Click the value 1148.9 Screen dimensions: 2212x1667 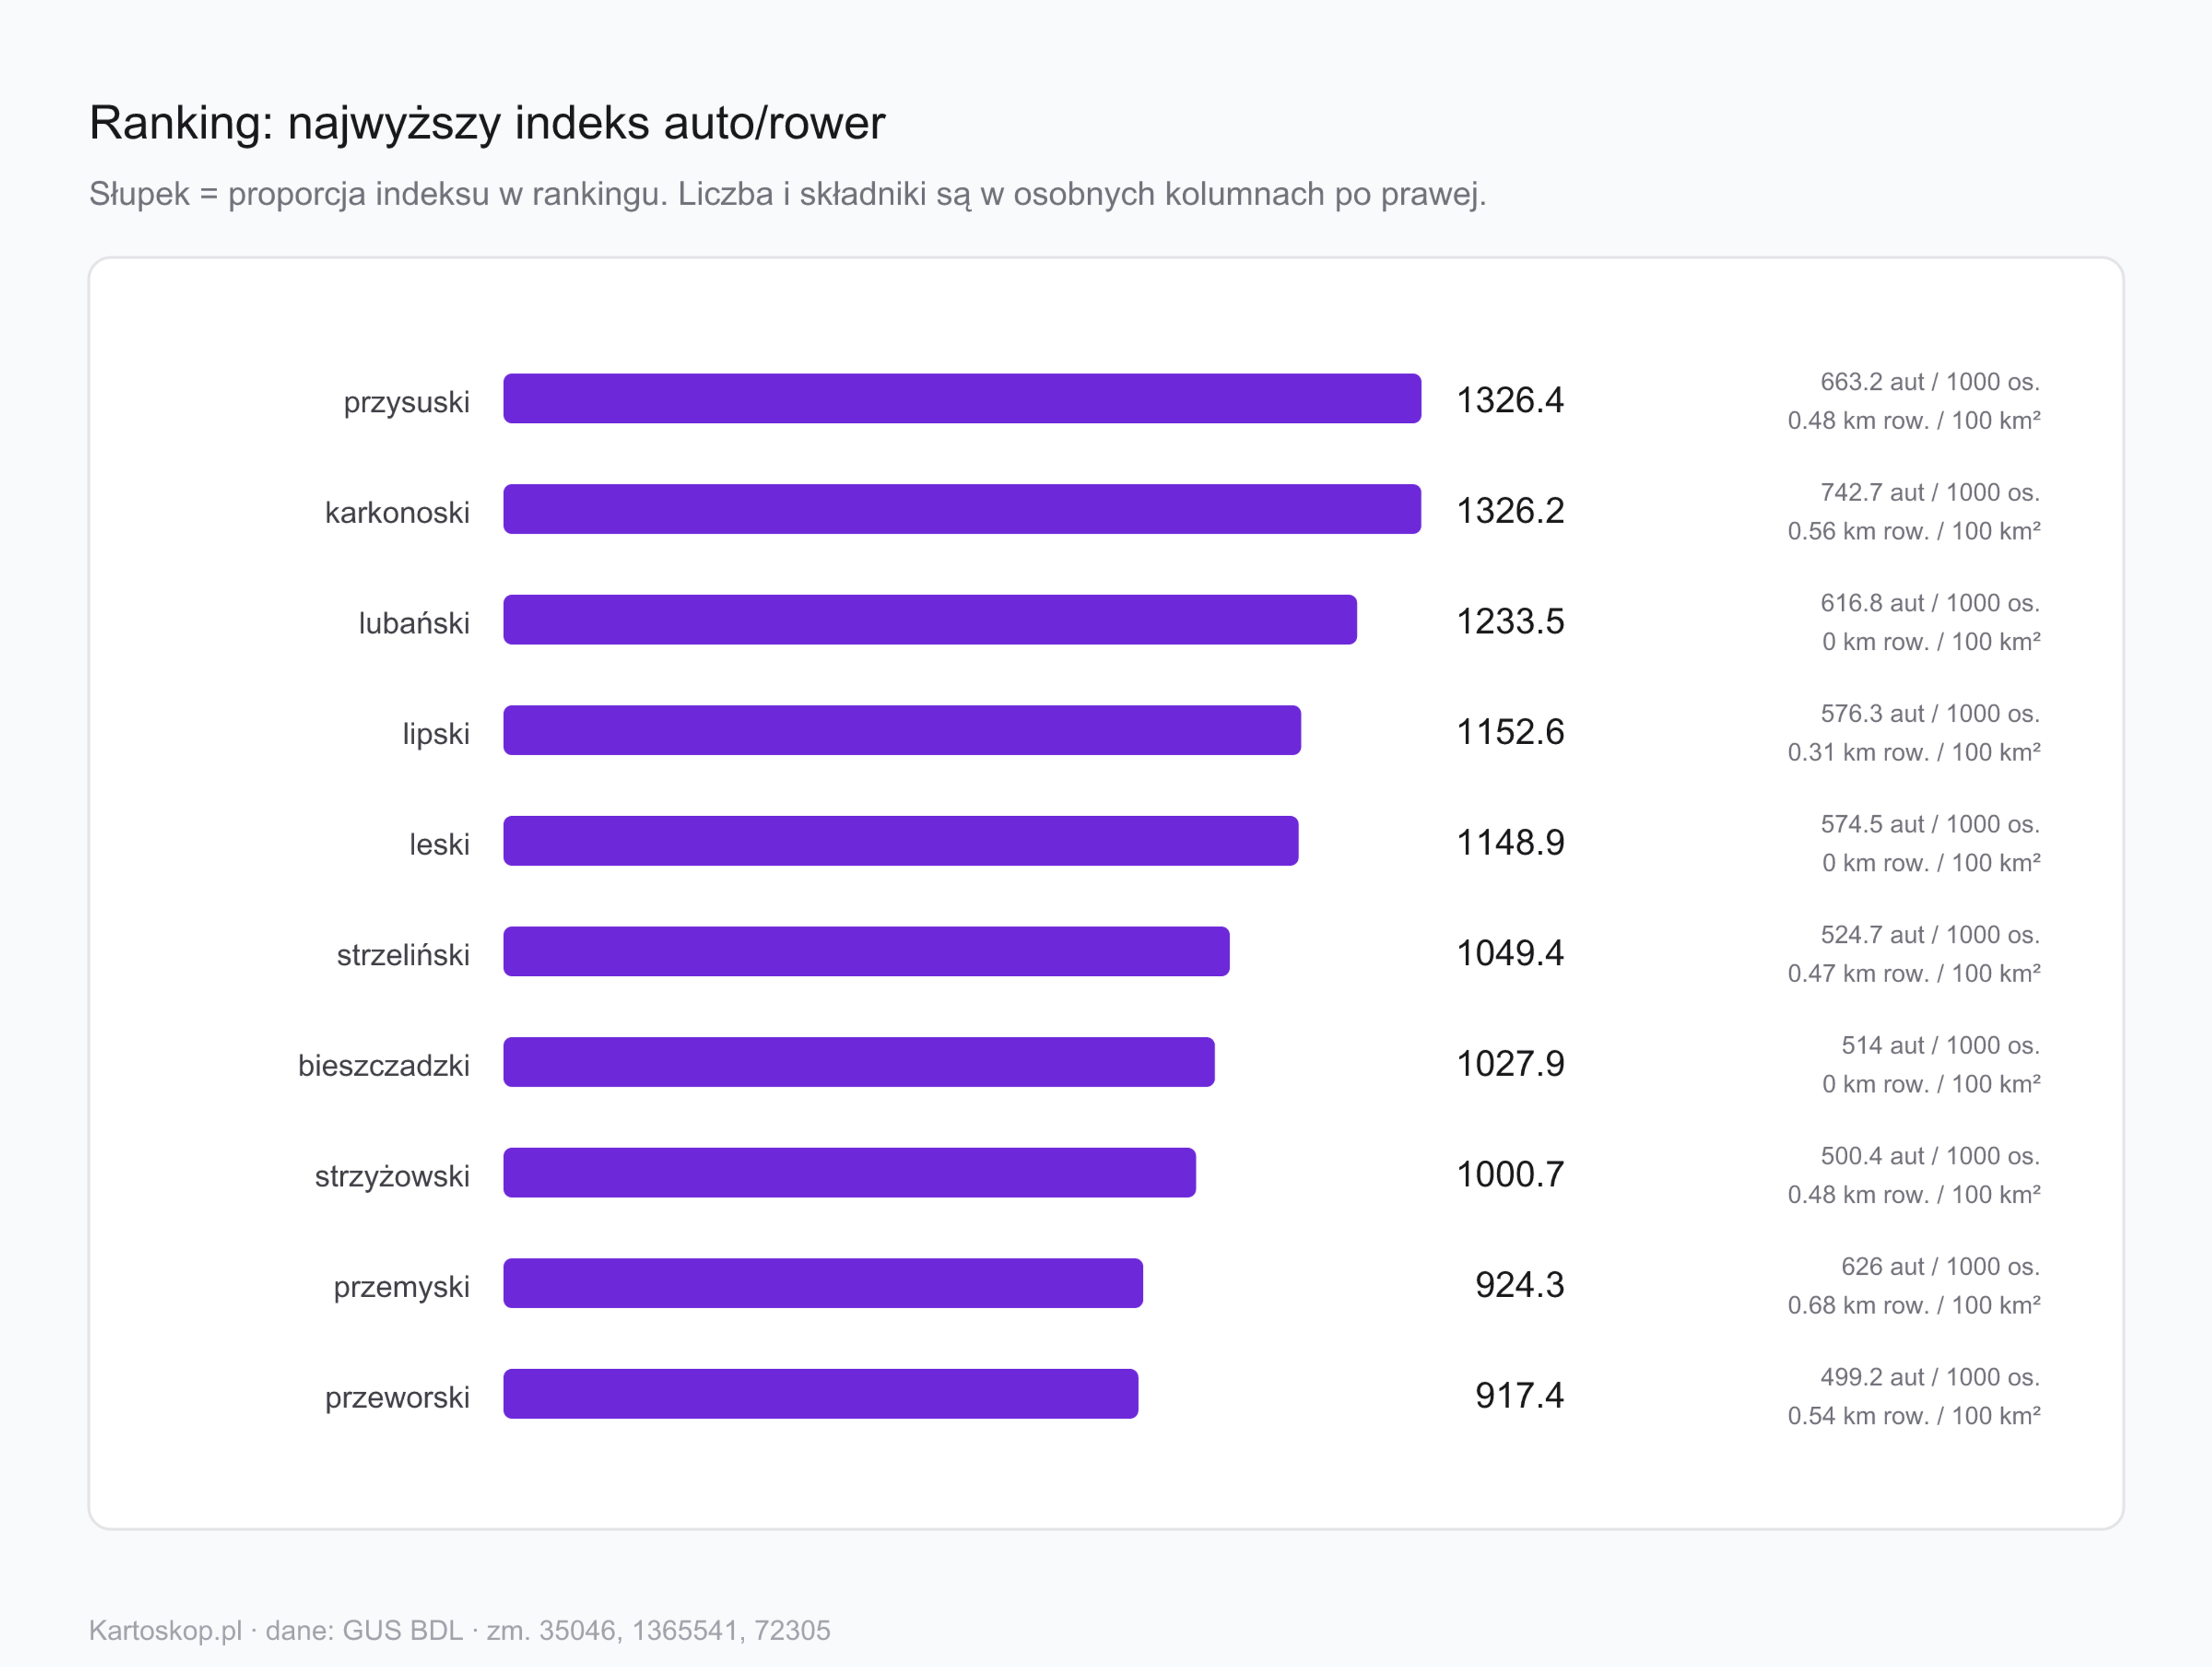1510,842
